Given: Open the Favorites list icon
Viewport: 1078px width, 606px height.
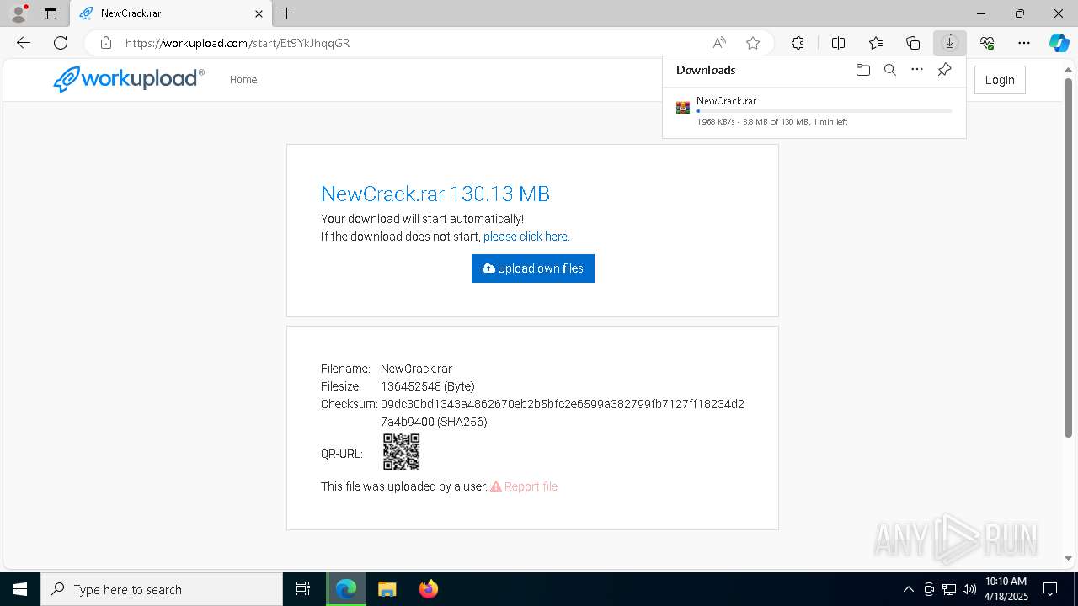Looking at the screenshot, I should [876, 43].
